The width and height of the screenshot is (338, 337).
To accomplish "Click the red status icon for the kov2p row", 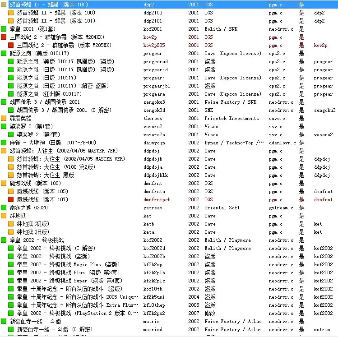I will coord(4,37).
